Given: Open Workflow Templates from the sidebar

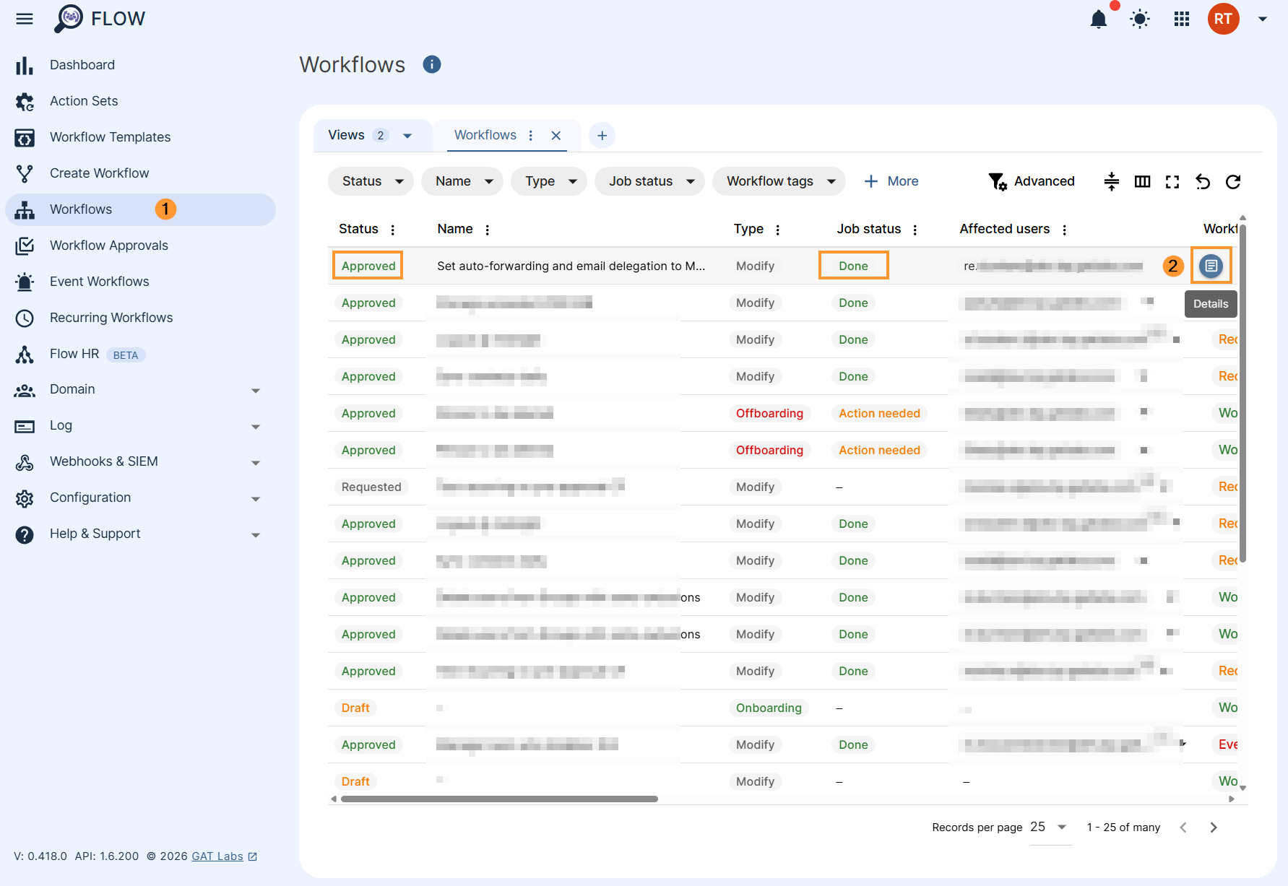Looking at the screenshot, I should tap(110, 136).
